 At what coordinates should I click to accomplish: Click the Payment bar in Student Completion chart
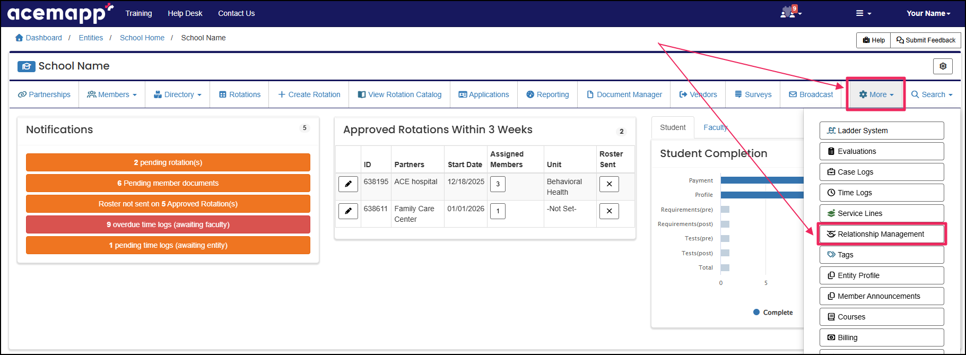tap(761, 180)
